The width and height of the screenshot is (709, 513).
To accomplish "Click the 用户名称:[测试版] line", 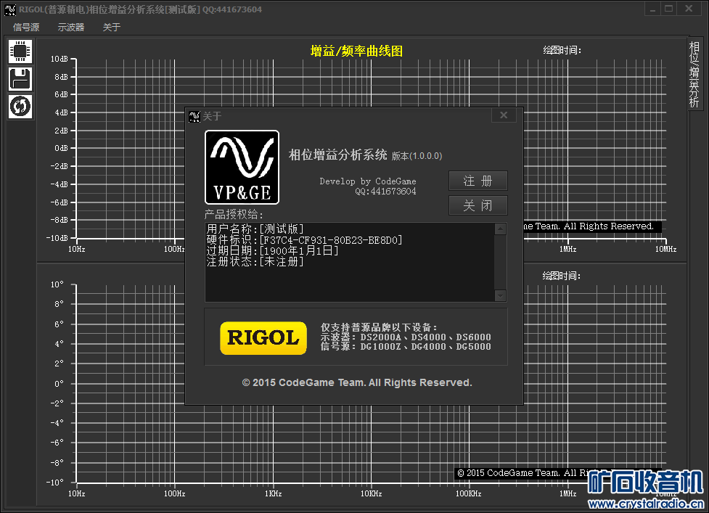I will click(x=255, y=229).
